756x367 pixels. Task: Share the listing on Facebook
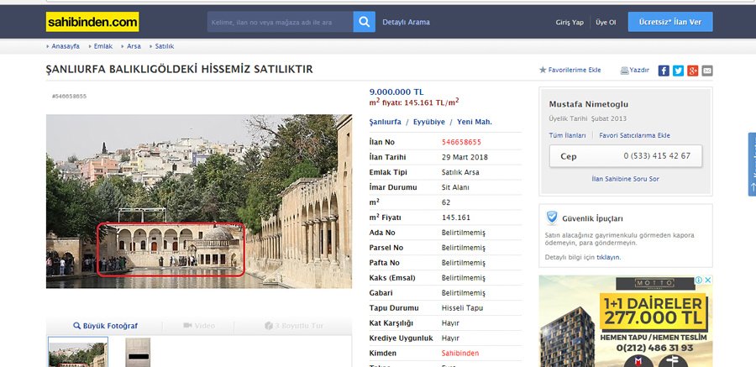coord(664,71)
